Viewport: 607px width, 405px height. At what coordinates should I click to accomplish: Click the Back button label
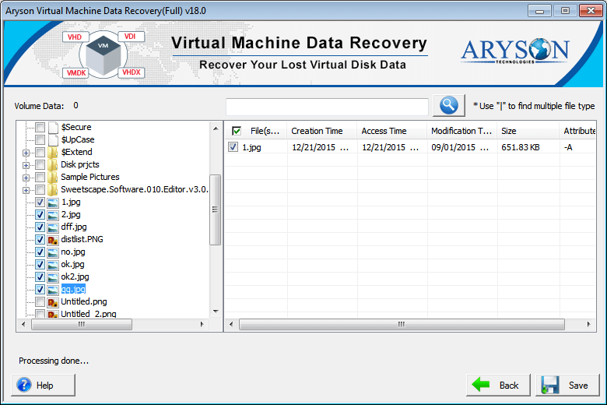point(509,386)
